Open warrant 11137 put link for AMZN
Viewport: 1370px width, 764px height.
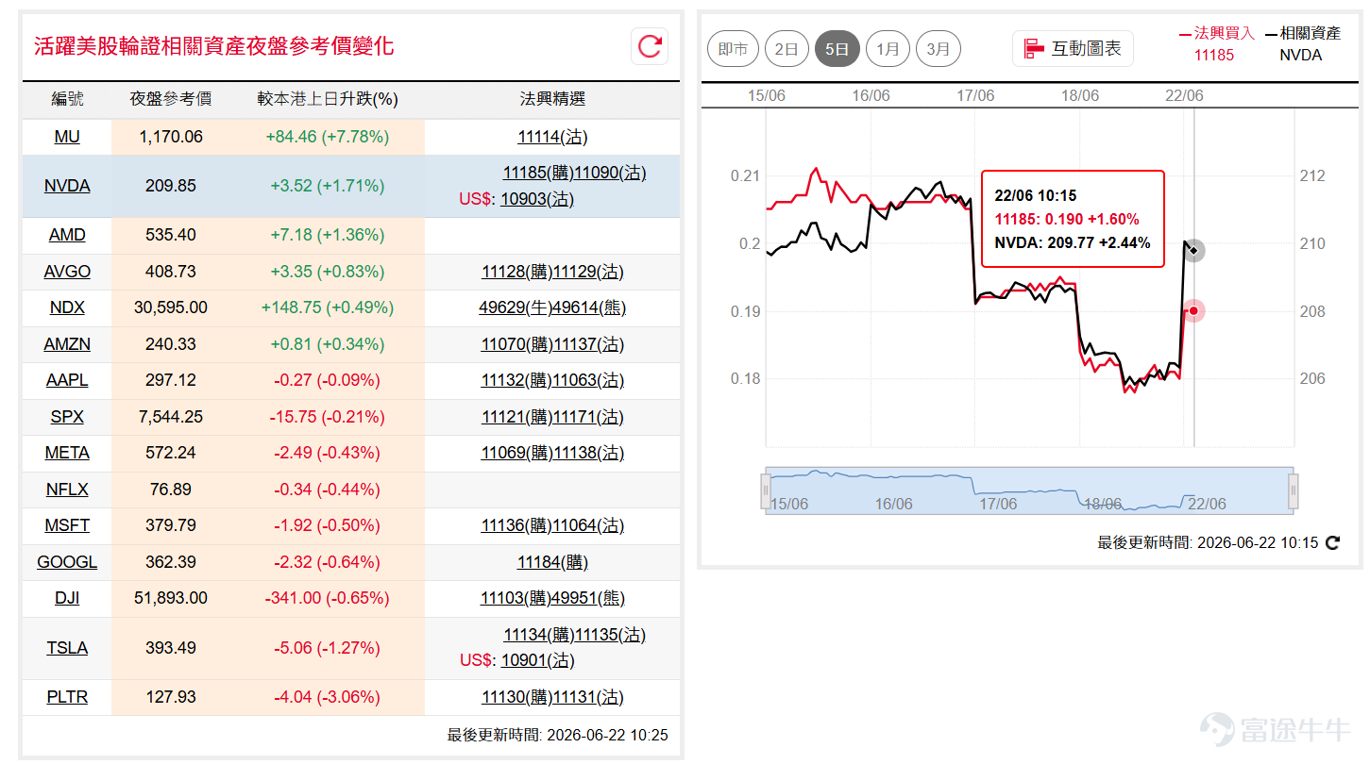pyautogui.click(x=589, y=344)
